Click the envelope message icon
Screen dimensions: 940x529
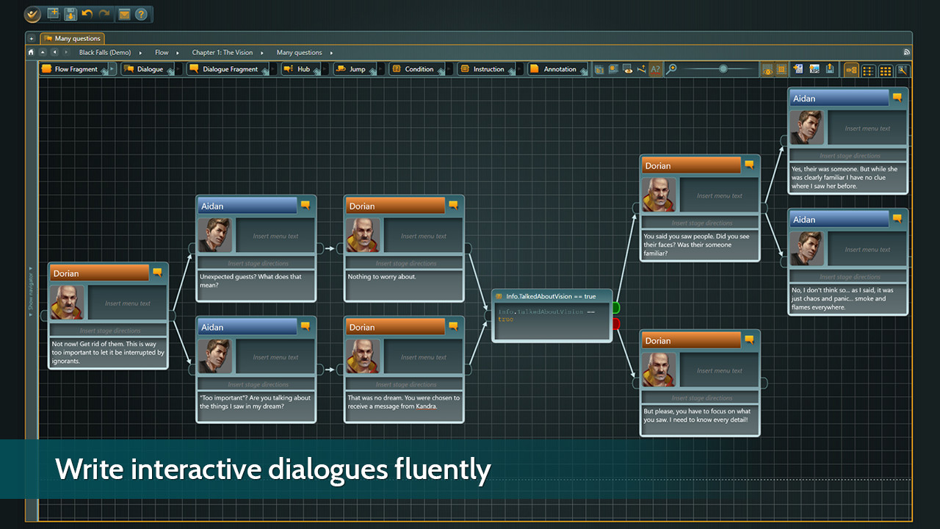coord(124,14)
